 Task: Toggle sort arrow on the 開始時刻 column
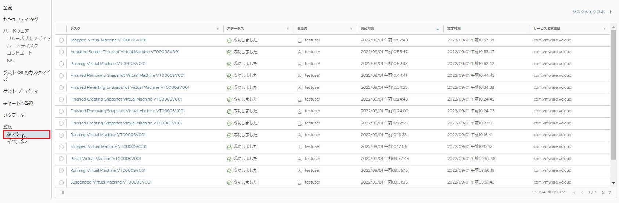(438, 29)
